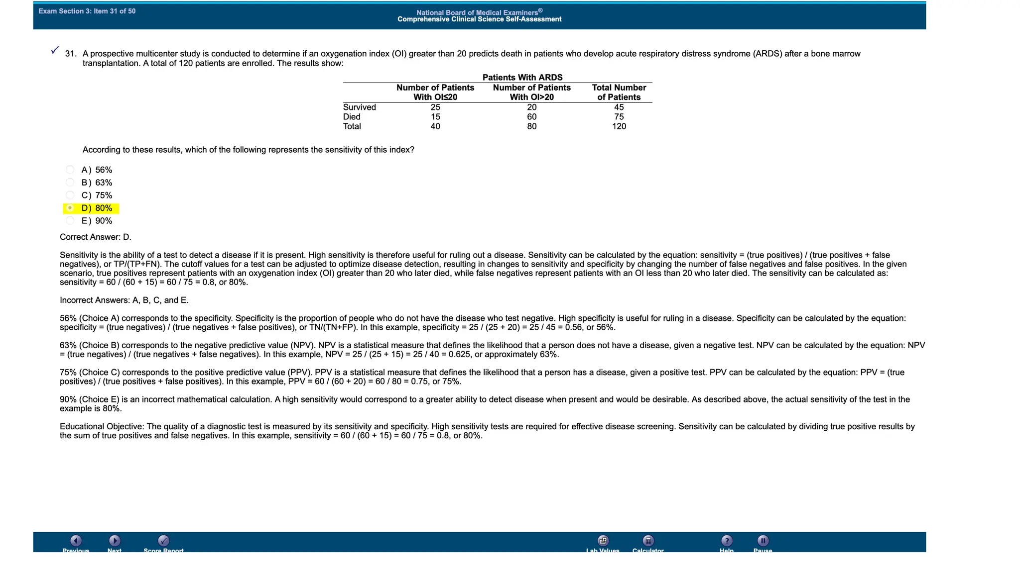This screenshot has height=573, width=1020.
Task: Click the 'Died' row value 60
Action: (x=531, y=117)
